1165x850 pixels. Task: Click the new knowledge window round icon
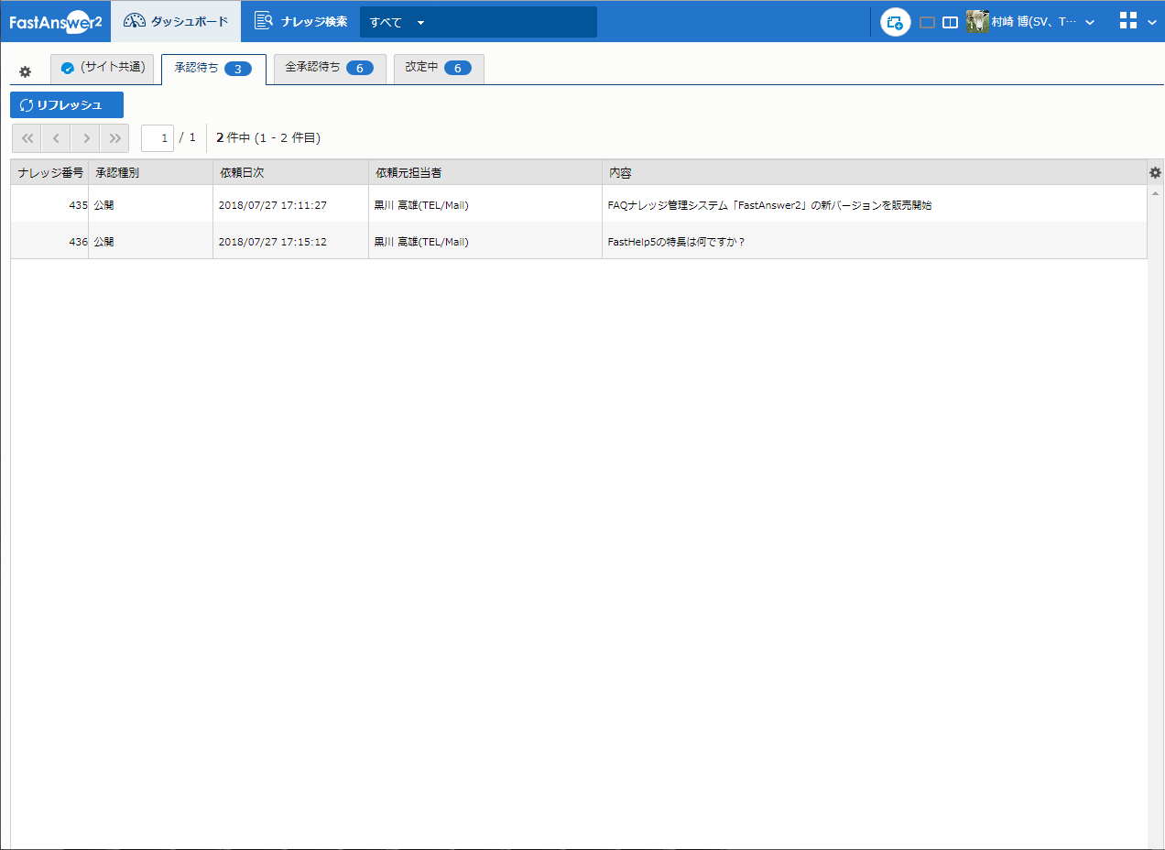(x=895, y=22)
